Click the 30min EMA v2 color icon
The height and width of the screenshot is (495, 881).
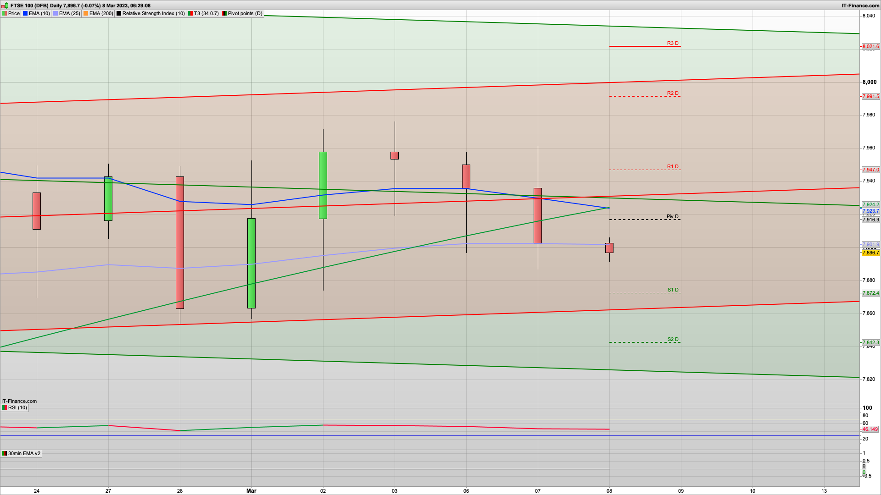tap(5, 453)
